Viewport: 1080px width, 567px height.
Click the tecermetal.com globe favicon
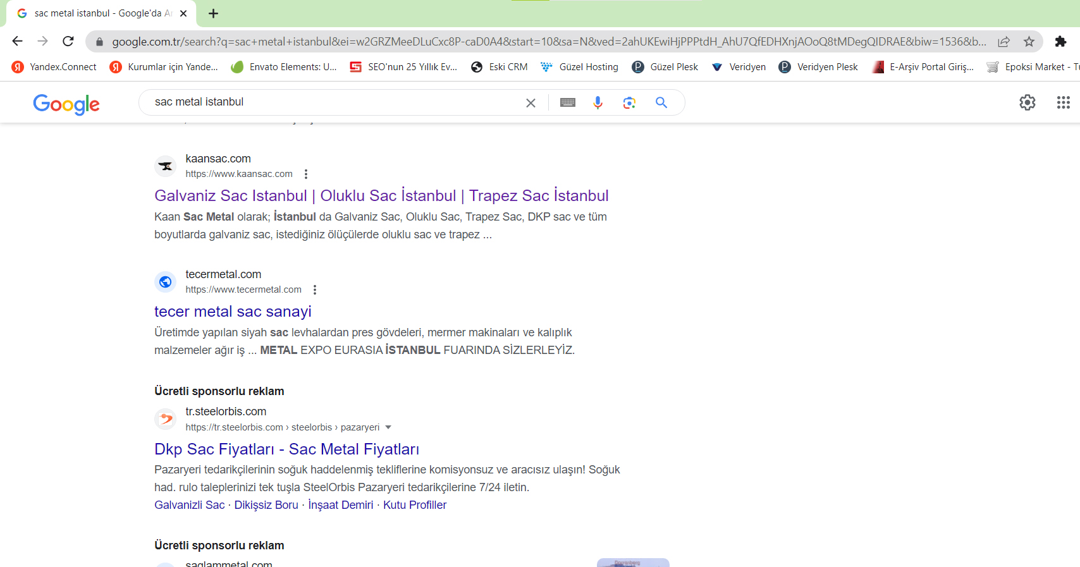pos(166,282)
